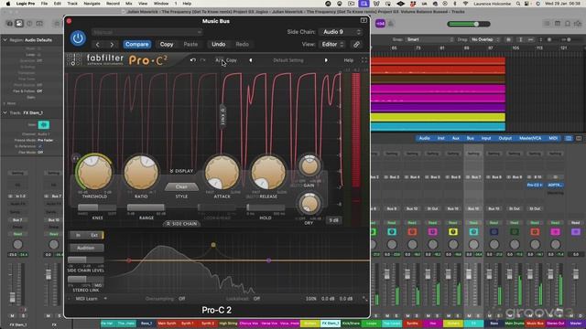Open the Default Setting preset menu
Image resolution: width=586 pixels, height=329 pixels.
[x=288, y=60]
